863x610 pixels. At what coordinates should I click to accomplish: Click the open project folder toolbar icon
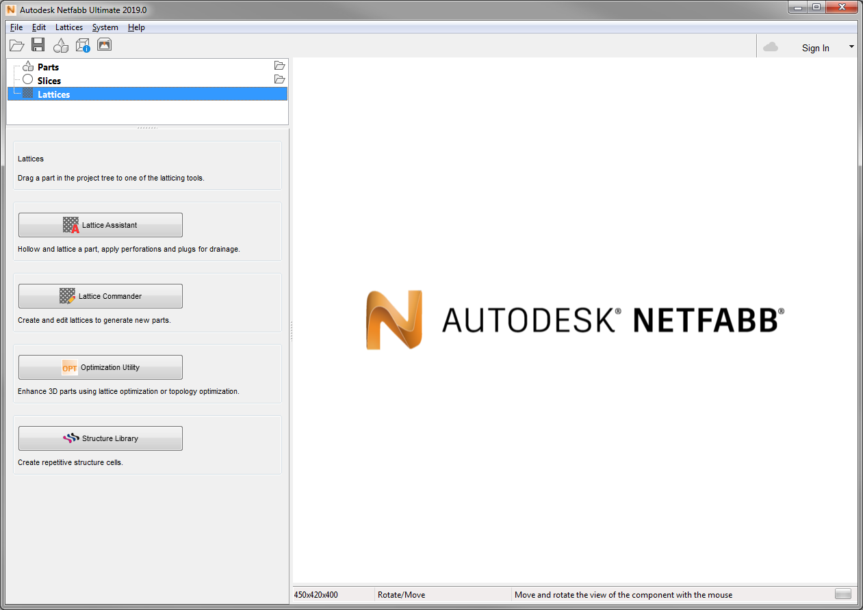click(x=17, y=45)
